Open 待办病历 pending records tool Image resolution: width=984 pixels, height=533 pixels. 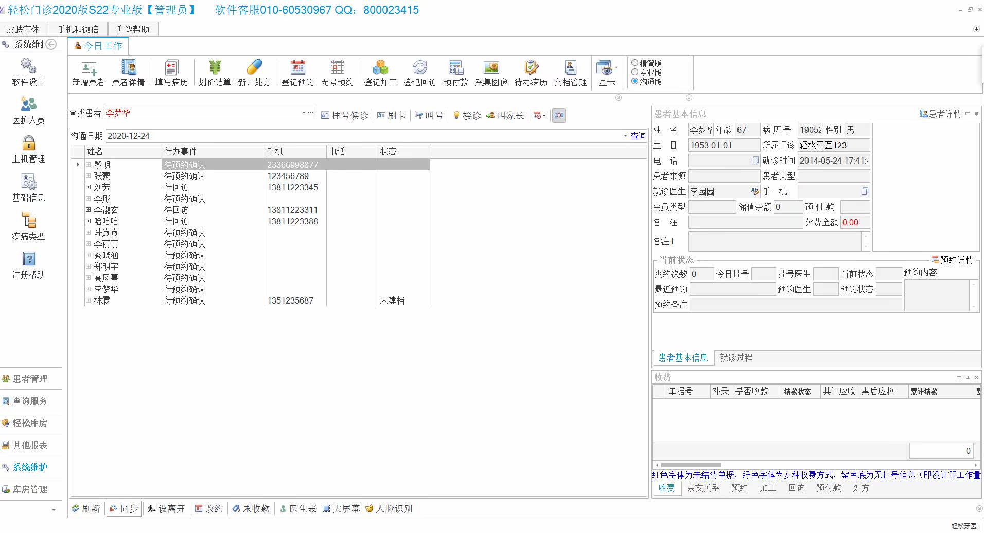coord(531,73)
